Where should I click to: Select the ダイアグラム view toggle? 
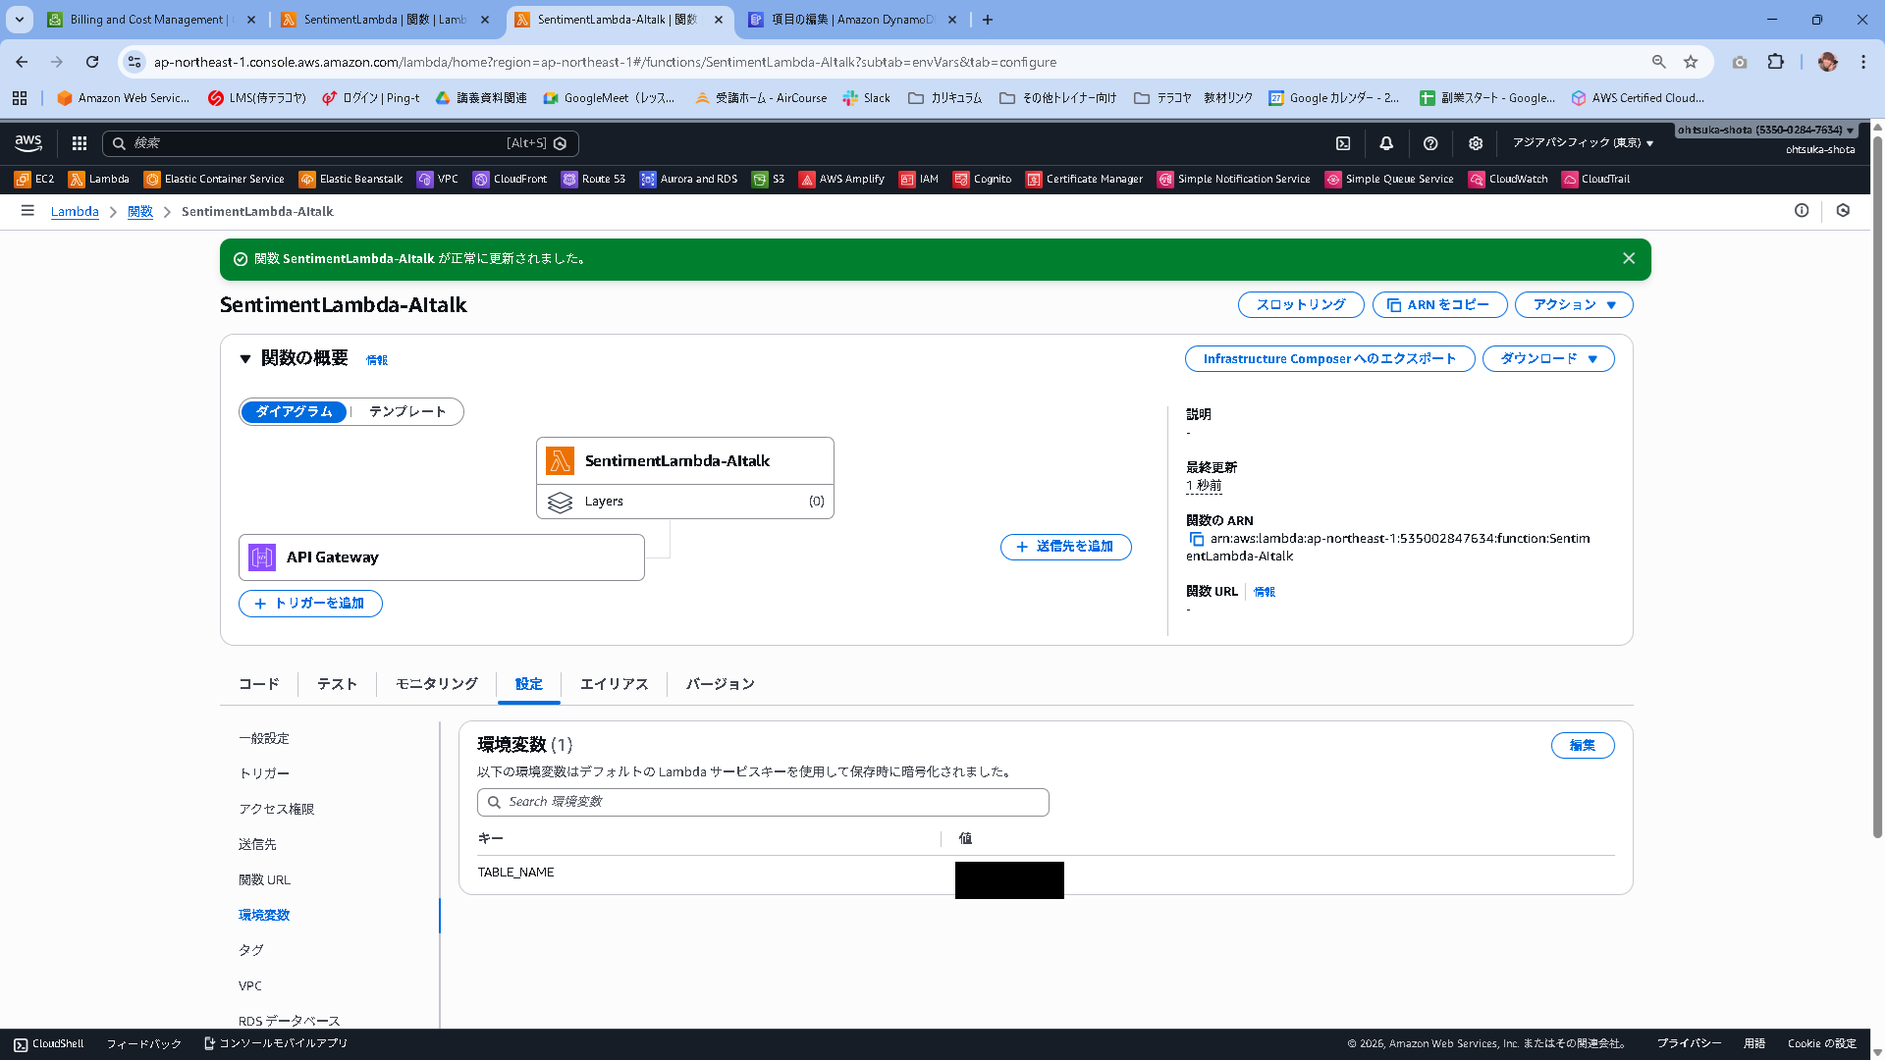point(294,412)
